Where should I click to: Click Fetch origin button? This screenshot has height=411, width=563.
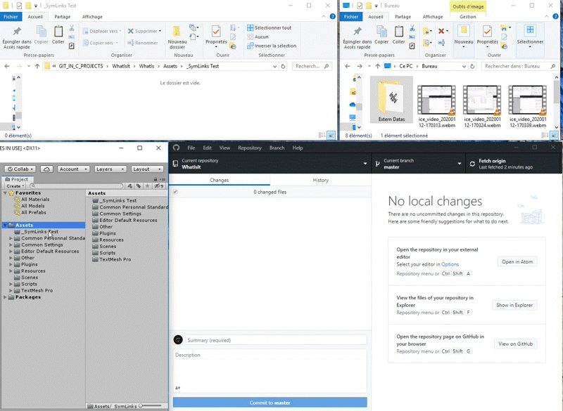[x=514, y=164]
